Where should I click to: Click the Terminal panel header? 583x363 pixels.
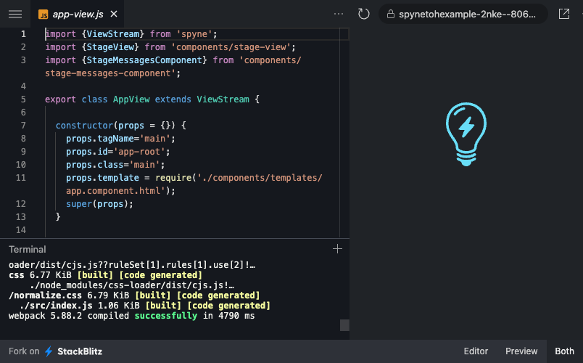(27, 250)
